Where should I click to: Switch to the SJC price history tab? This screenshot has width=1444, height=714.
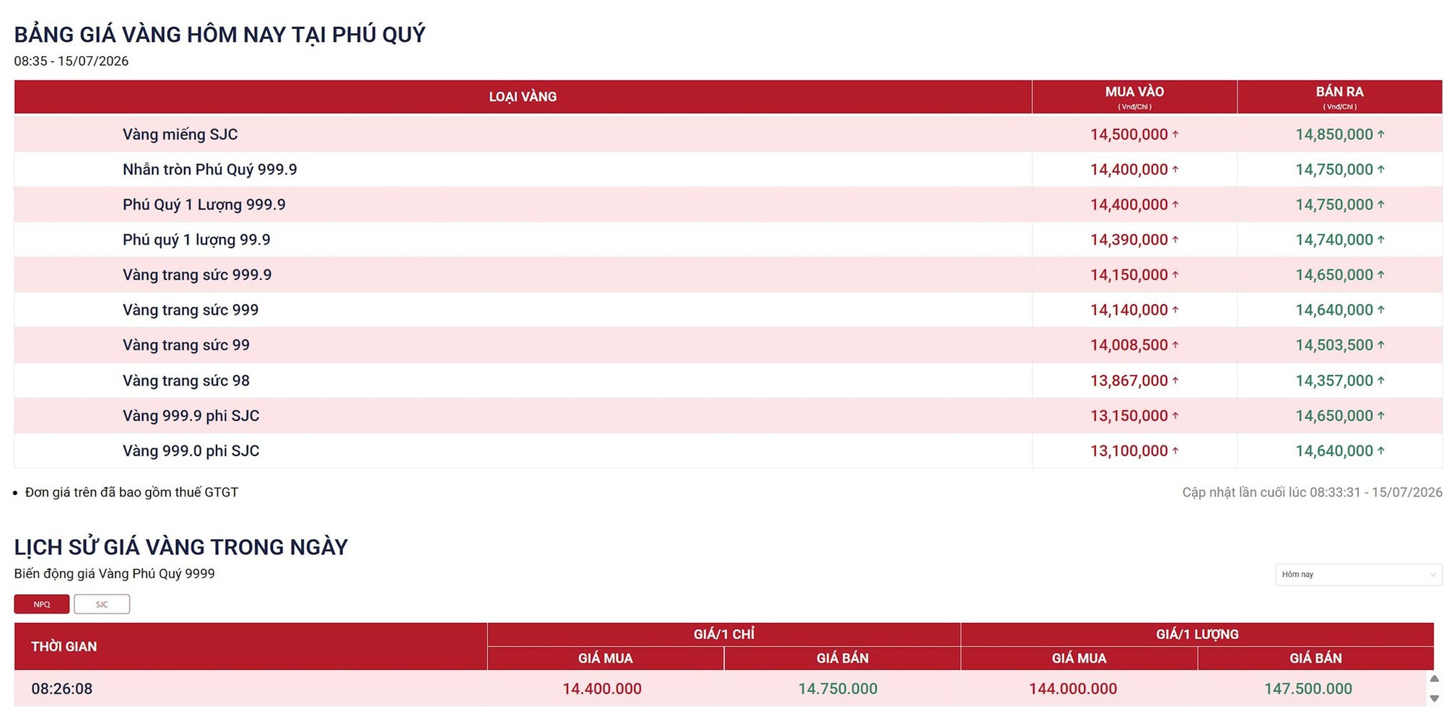(x=102, y=604)
